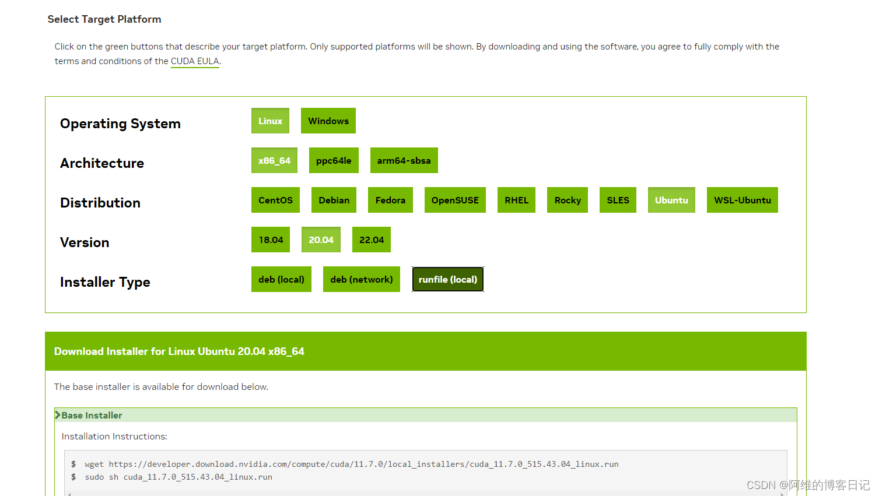879x496 pixels.
Task: Choose version 20.04
Action: [x=321, y=240]
